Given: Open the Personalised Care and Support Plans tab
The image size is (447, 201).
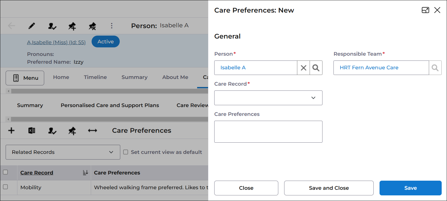Looking at the screenshot, I should click(110, 105).
